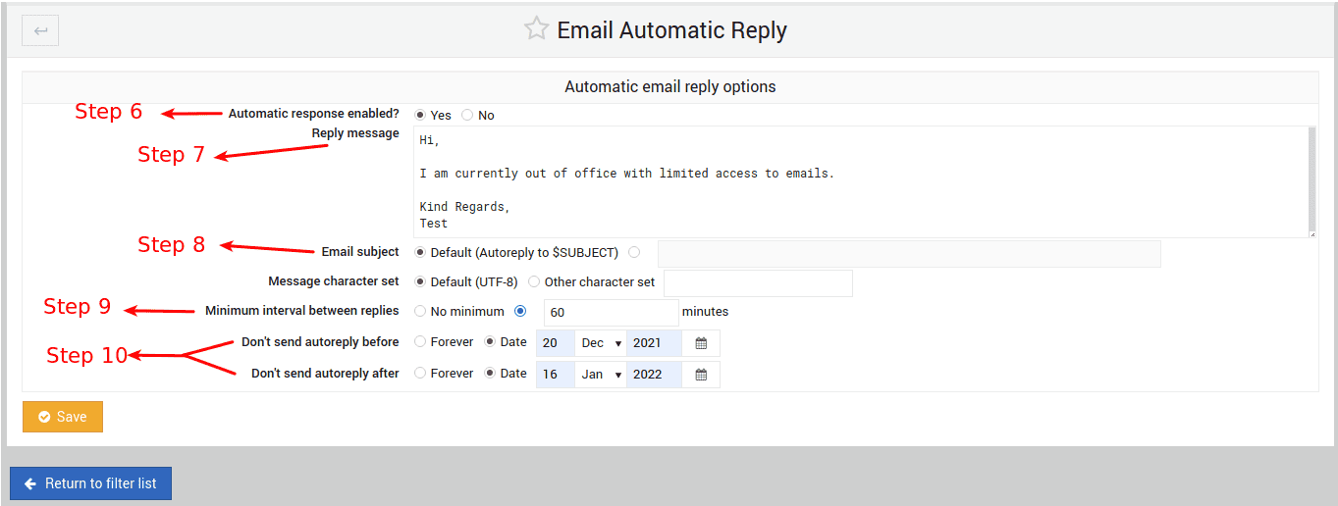Click Return to filter list button

(90, 483)
